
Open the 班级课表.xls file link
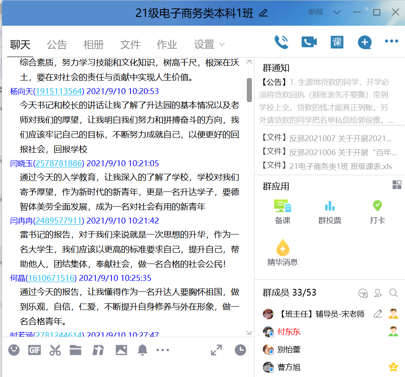340,166
